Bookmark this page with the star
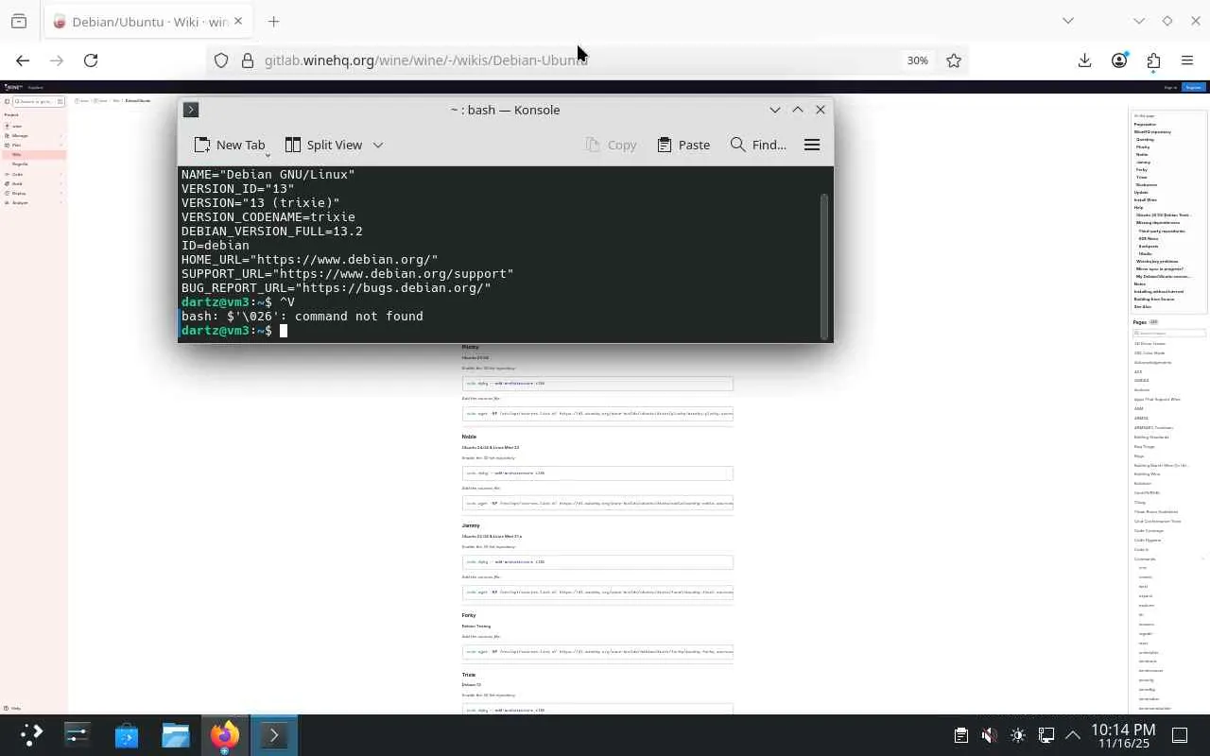Image resolution: width=1210 pixels, height=756 pixels. point(954,60)
